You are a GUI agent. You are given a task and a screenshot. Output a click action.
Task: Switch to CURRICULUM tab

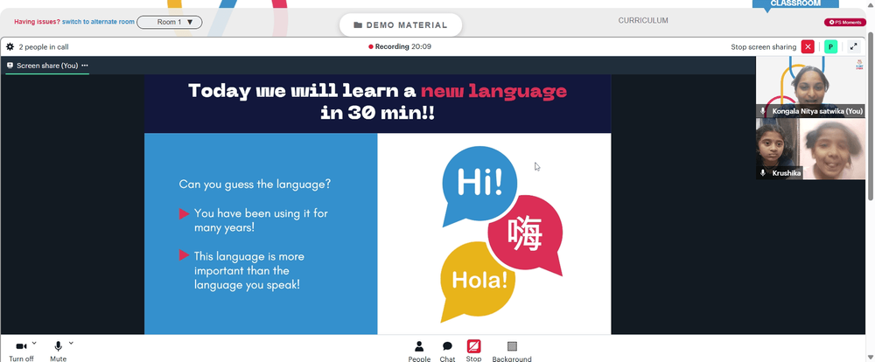(643, 21)
